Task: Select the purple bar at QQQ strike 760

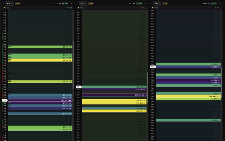Action: coord(189,67)
